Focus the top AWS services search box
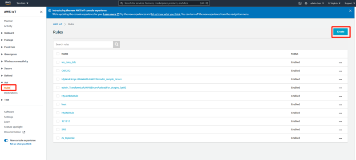The width and height of the screenshot is (356, 160). [x=164, y=3]
